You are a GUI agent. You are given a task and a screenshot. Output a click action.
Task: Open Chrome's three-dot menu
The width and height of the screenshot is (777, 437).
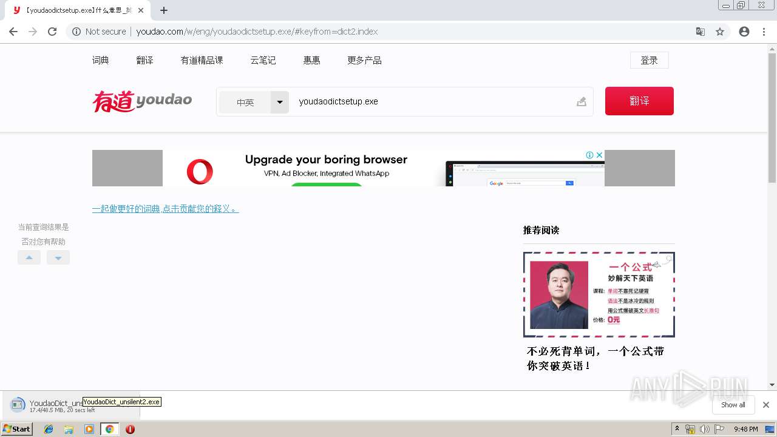coord(764,32)
